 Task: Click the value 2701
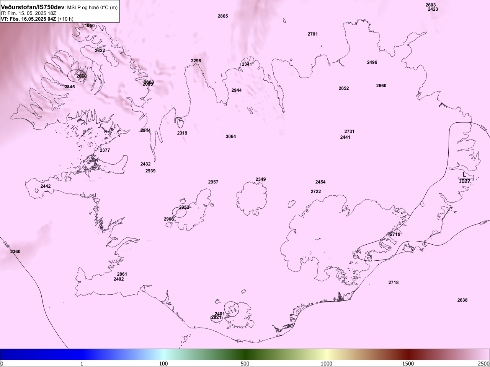pos(313,34)
